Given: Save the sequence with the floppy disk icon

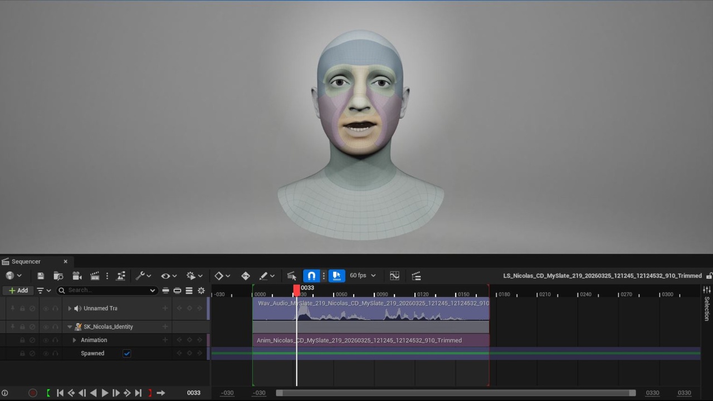Looking at the screenshot, I should (x=41, y=276).
